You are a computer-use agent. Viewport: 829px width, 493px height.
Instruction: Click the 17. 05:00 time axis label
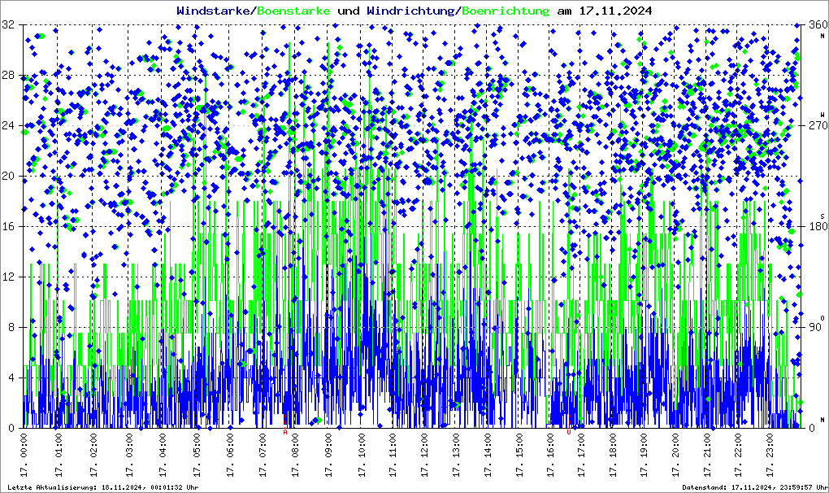(x=197, y=455)
